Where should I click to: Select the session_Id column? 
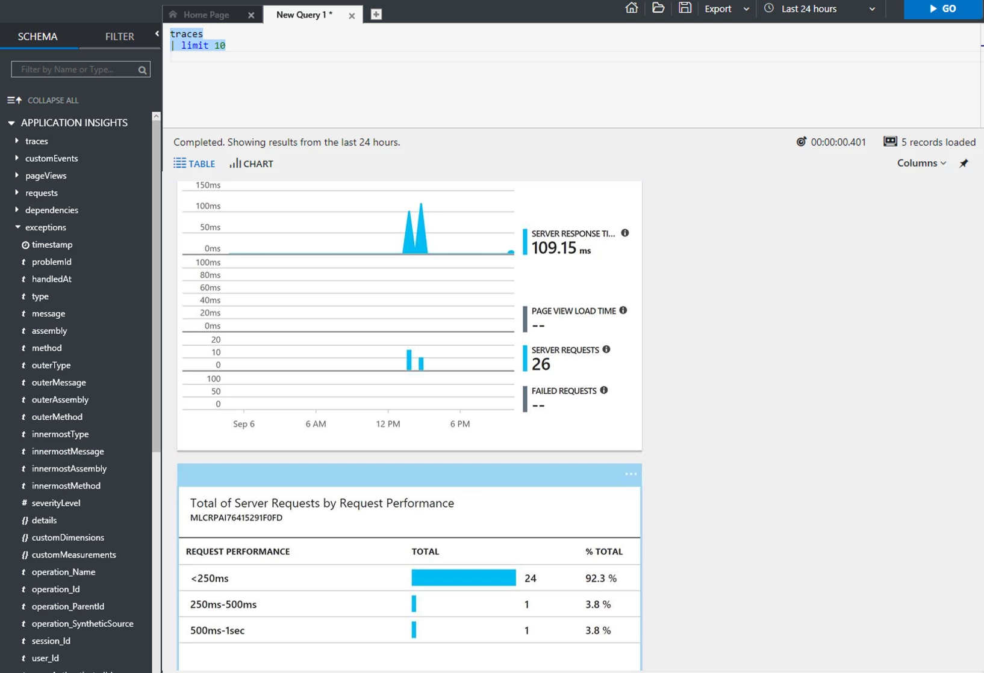click(51, 641)
